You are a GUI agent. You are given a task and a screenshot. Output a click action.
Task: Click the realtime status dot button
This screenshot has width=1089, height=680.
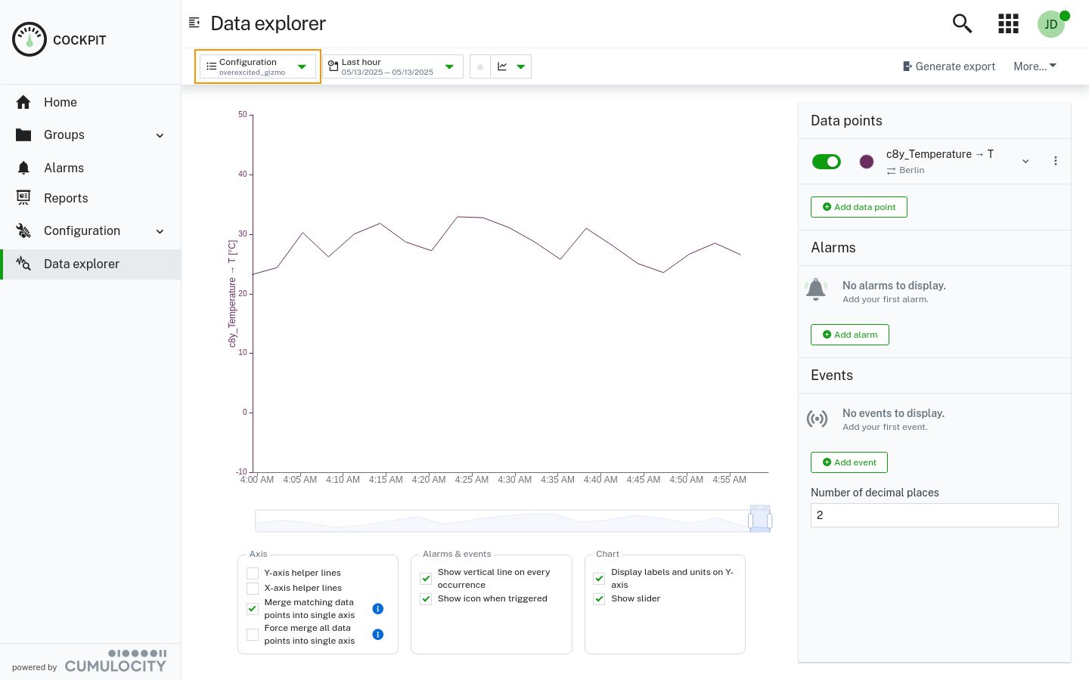point(479,66)
